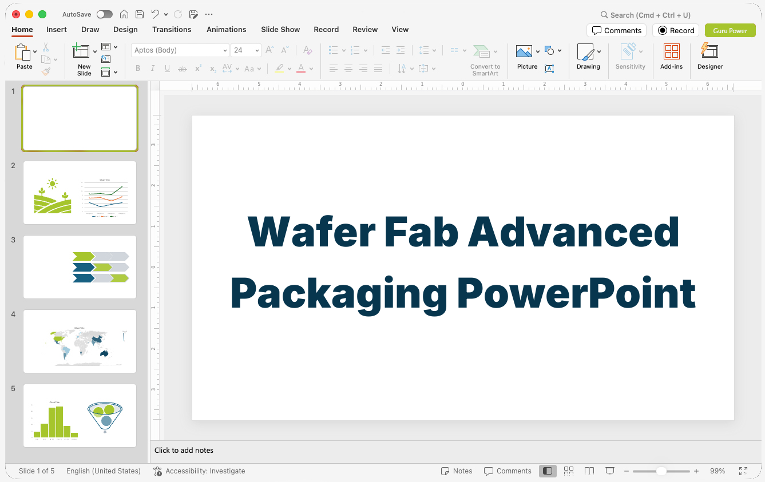The width and height of the screenshot is (765, 482).
Task: Click the Accessibility Investigate status icon
Action: [158, 471]
